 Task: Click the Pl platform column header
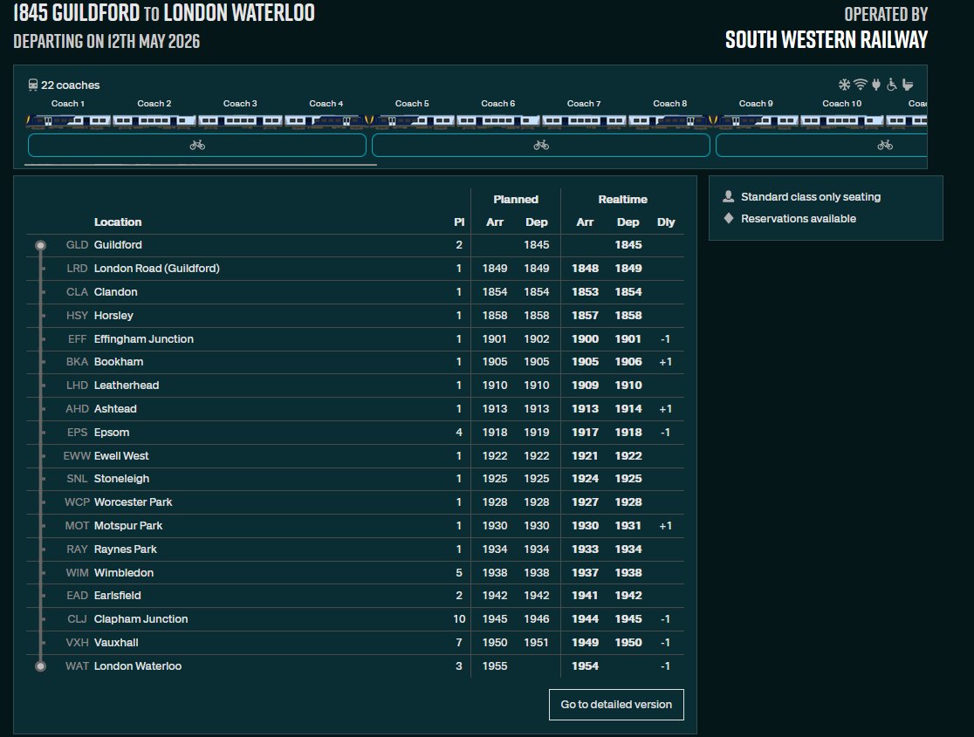tap(459, 222)
